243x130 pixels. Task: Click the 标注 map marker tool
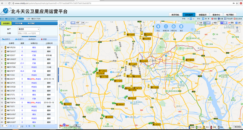pos(158,26)
